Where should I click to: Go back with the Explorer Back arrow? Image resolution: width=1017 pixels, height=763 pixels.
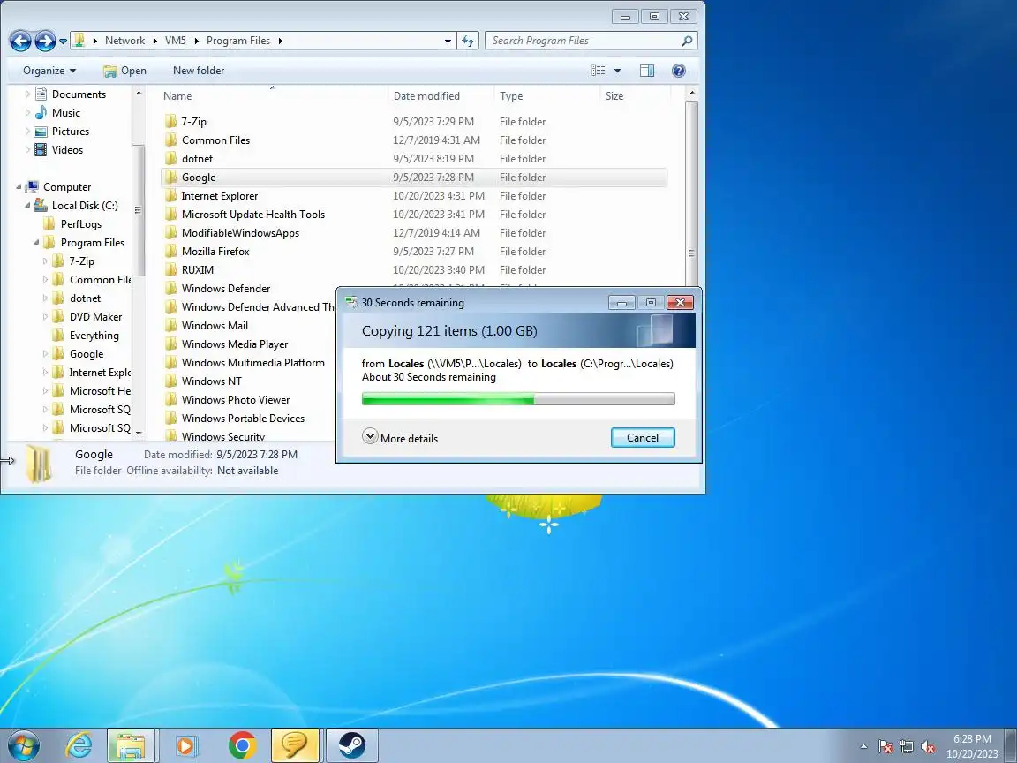point(20,41)
